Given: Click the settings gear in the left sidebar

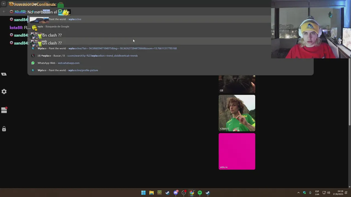Looking at the screenshot, I should click(4, 92).
